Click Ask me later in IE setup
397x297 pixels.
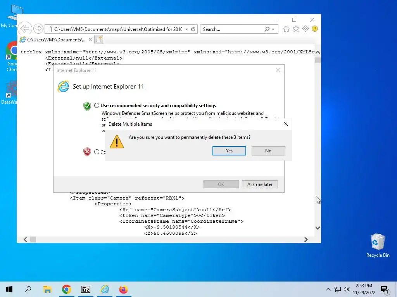260,184
